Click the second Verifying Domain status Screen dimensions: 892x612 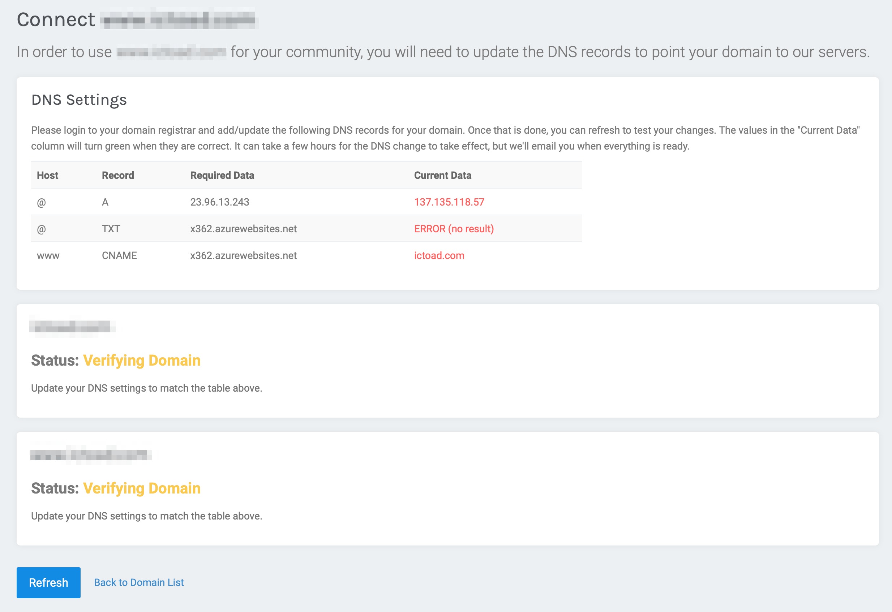coord(141,488)
